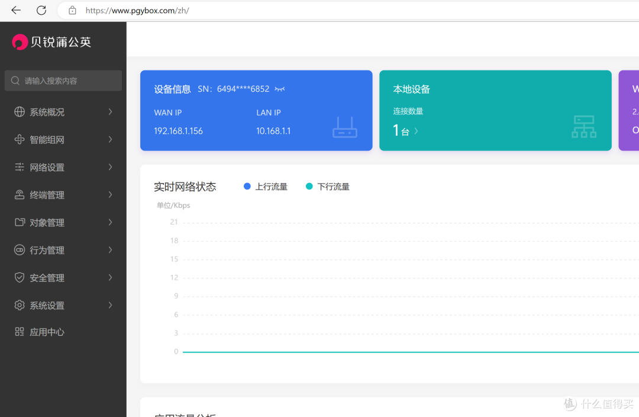Screen dimensions: 639x417
Task: Click the 连接数量 label
Action: (408, 111)
